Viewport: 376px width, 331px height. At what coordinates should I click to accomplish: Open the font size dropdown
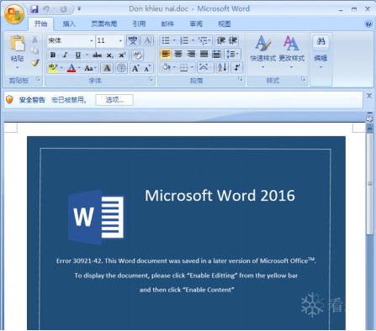(120, 41)
